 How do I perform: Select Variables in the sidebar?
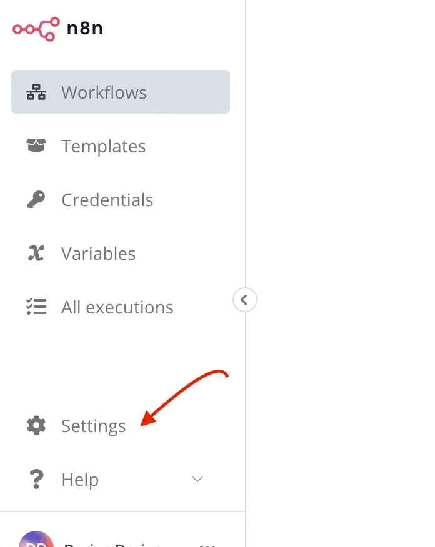(98, 254)
